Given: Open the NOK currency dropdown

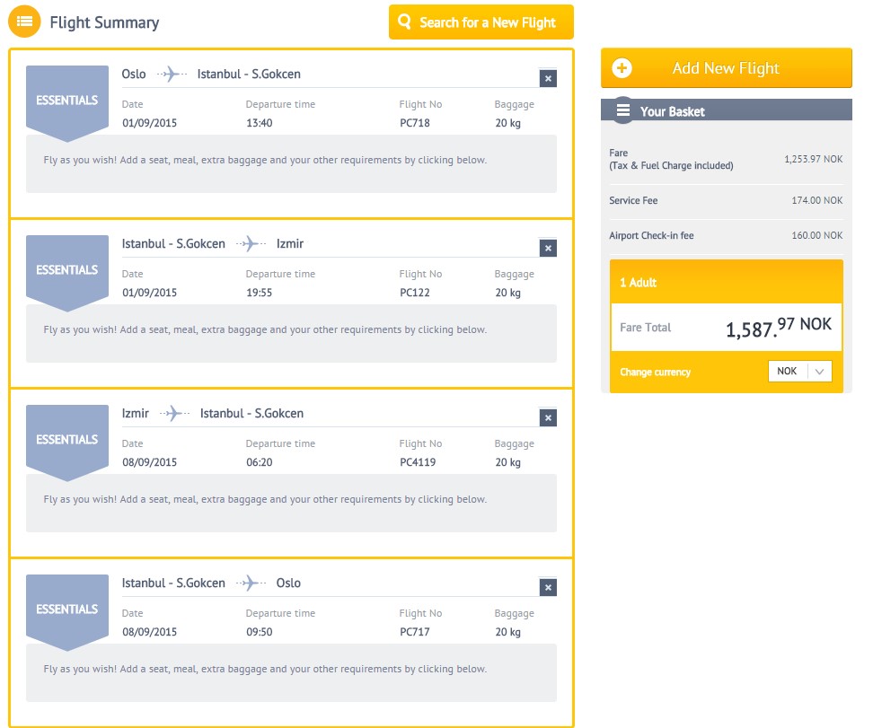Looking at the screenshot, I should 799,372.
